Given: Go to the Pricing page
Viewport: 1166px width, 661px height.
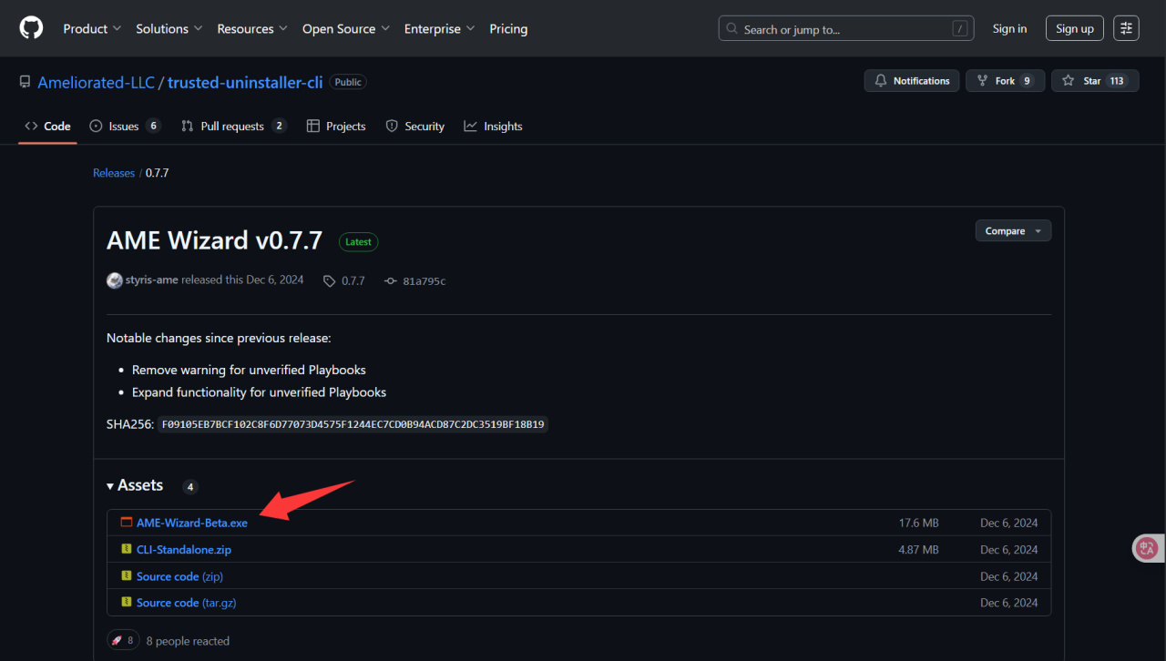Looking at the screenshot, I should [x=508, y=29].
